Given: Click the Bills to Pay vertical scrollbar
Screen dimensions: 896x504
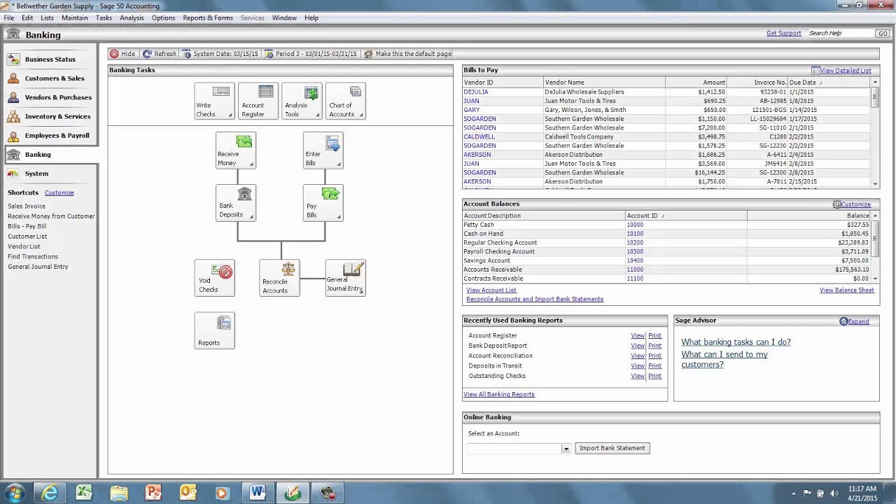Looking at the screenshot, I should point(875,132).
